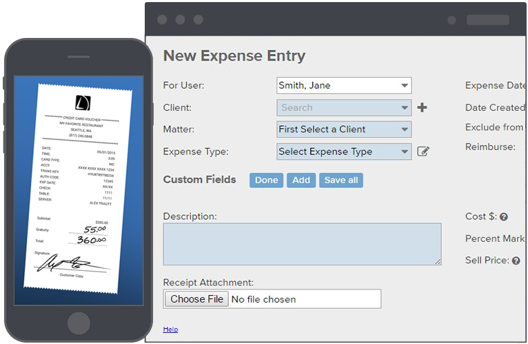Click the Receipt Attachment label
The image size is (528, 344).
208,283
